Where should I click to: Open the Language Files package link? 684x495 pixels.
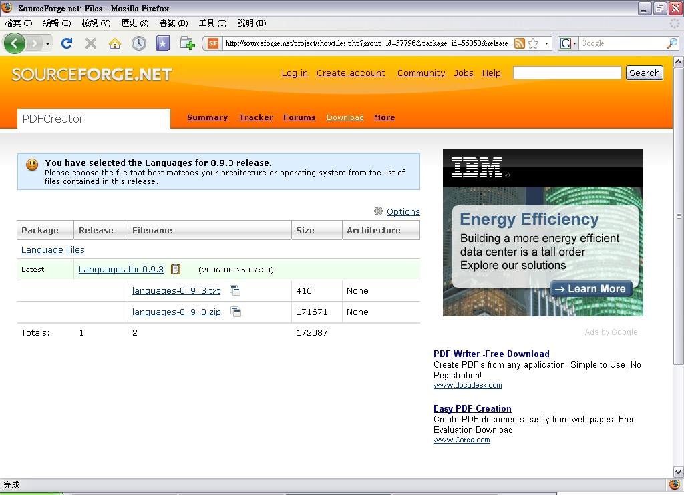(x=53, y=250)
